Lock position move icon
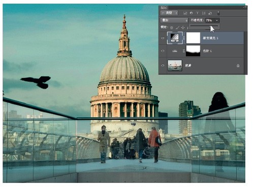This screenshot has height=187, width=254. pyautogui.click(x=183, y=27)
